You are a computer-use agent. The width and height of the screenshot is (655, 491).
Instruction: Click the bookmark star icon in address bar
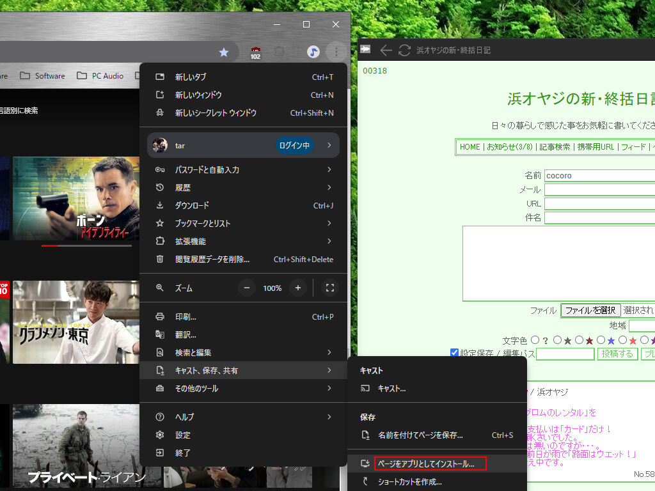pos(223,52)
